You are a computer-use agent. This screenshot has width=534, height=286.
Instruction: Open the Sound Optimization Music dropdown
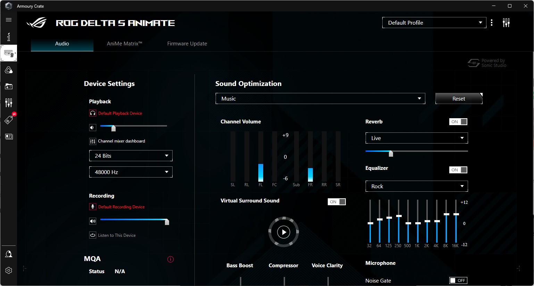[320, 98]
